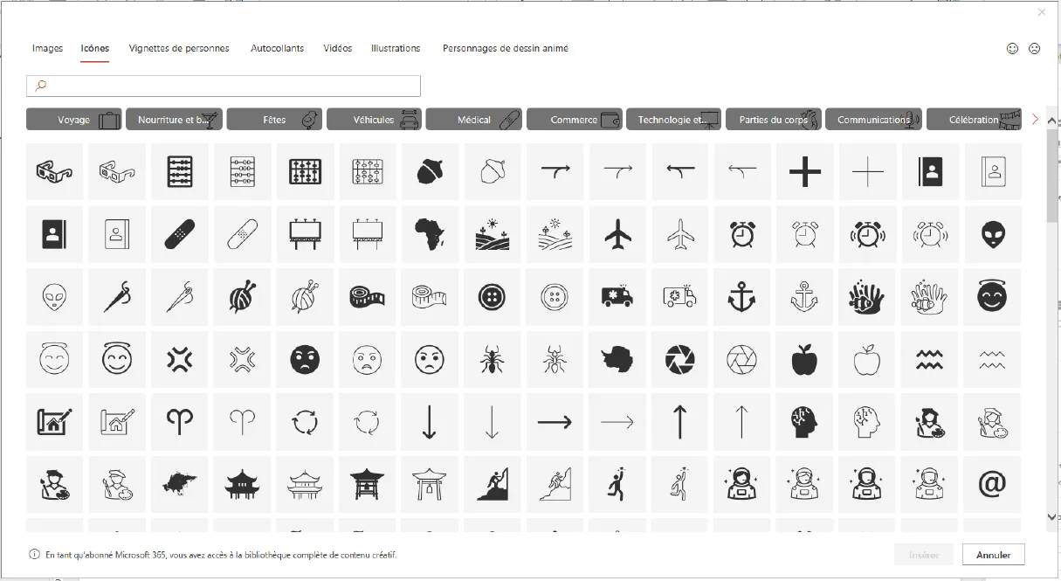Choose the filled blueprint house plan icon
This screenshot has height=581, width=1061.
pyautogui.click(x=54, y=422)
